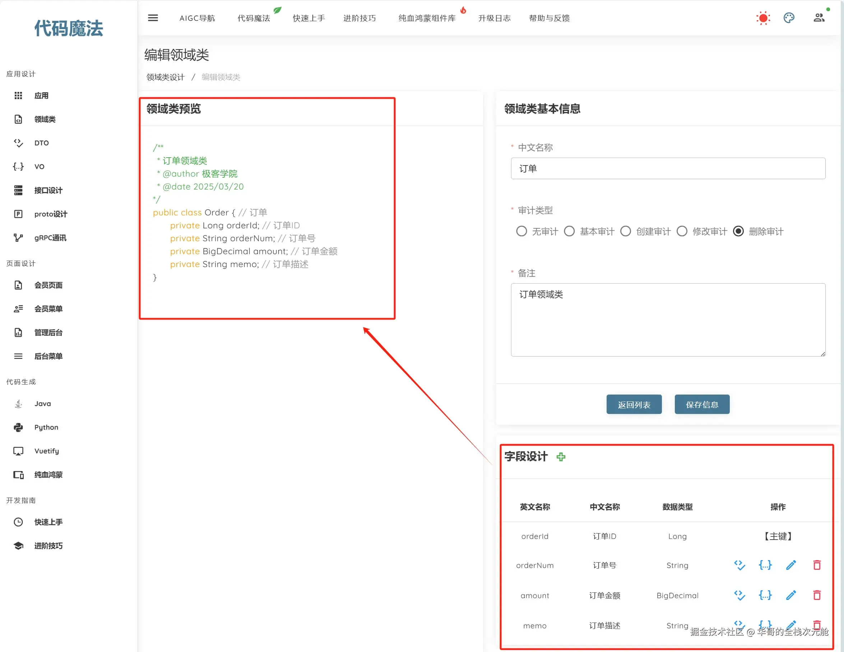Select the 无审计 radio option
The height and width of the screenshot is (652, 844).
click(521, 231)
